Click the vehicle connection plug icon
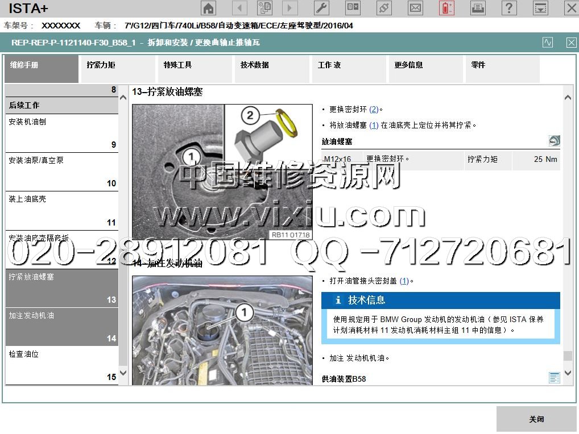Screen dimensions: 579x434 [x=384, y=8]
